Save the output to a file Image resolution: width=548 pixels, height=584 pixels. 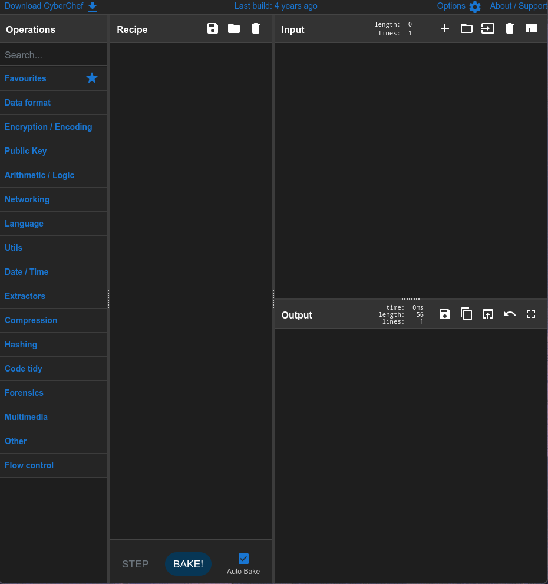(x=444, y=314)
